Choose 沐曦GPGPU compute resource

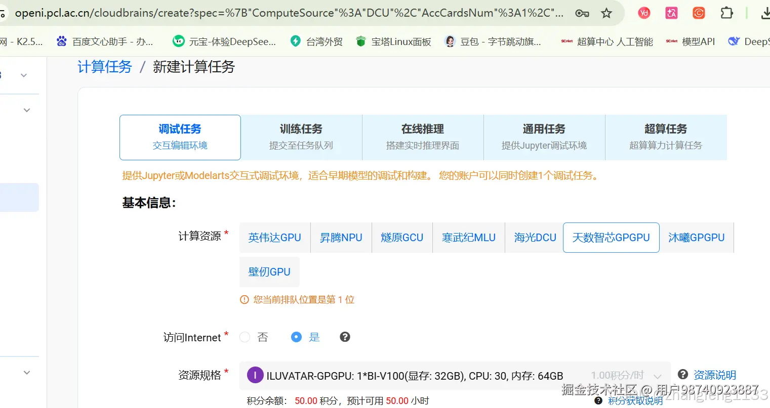697,238
